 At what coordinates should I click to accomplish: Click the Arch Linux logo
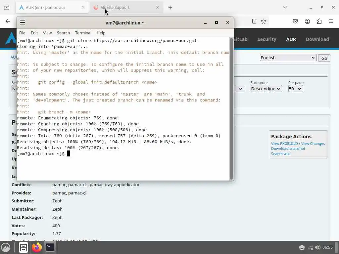click(11, 38)
